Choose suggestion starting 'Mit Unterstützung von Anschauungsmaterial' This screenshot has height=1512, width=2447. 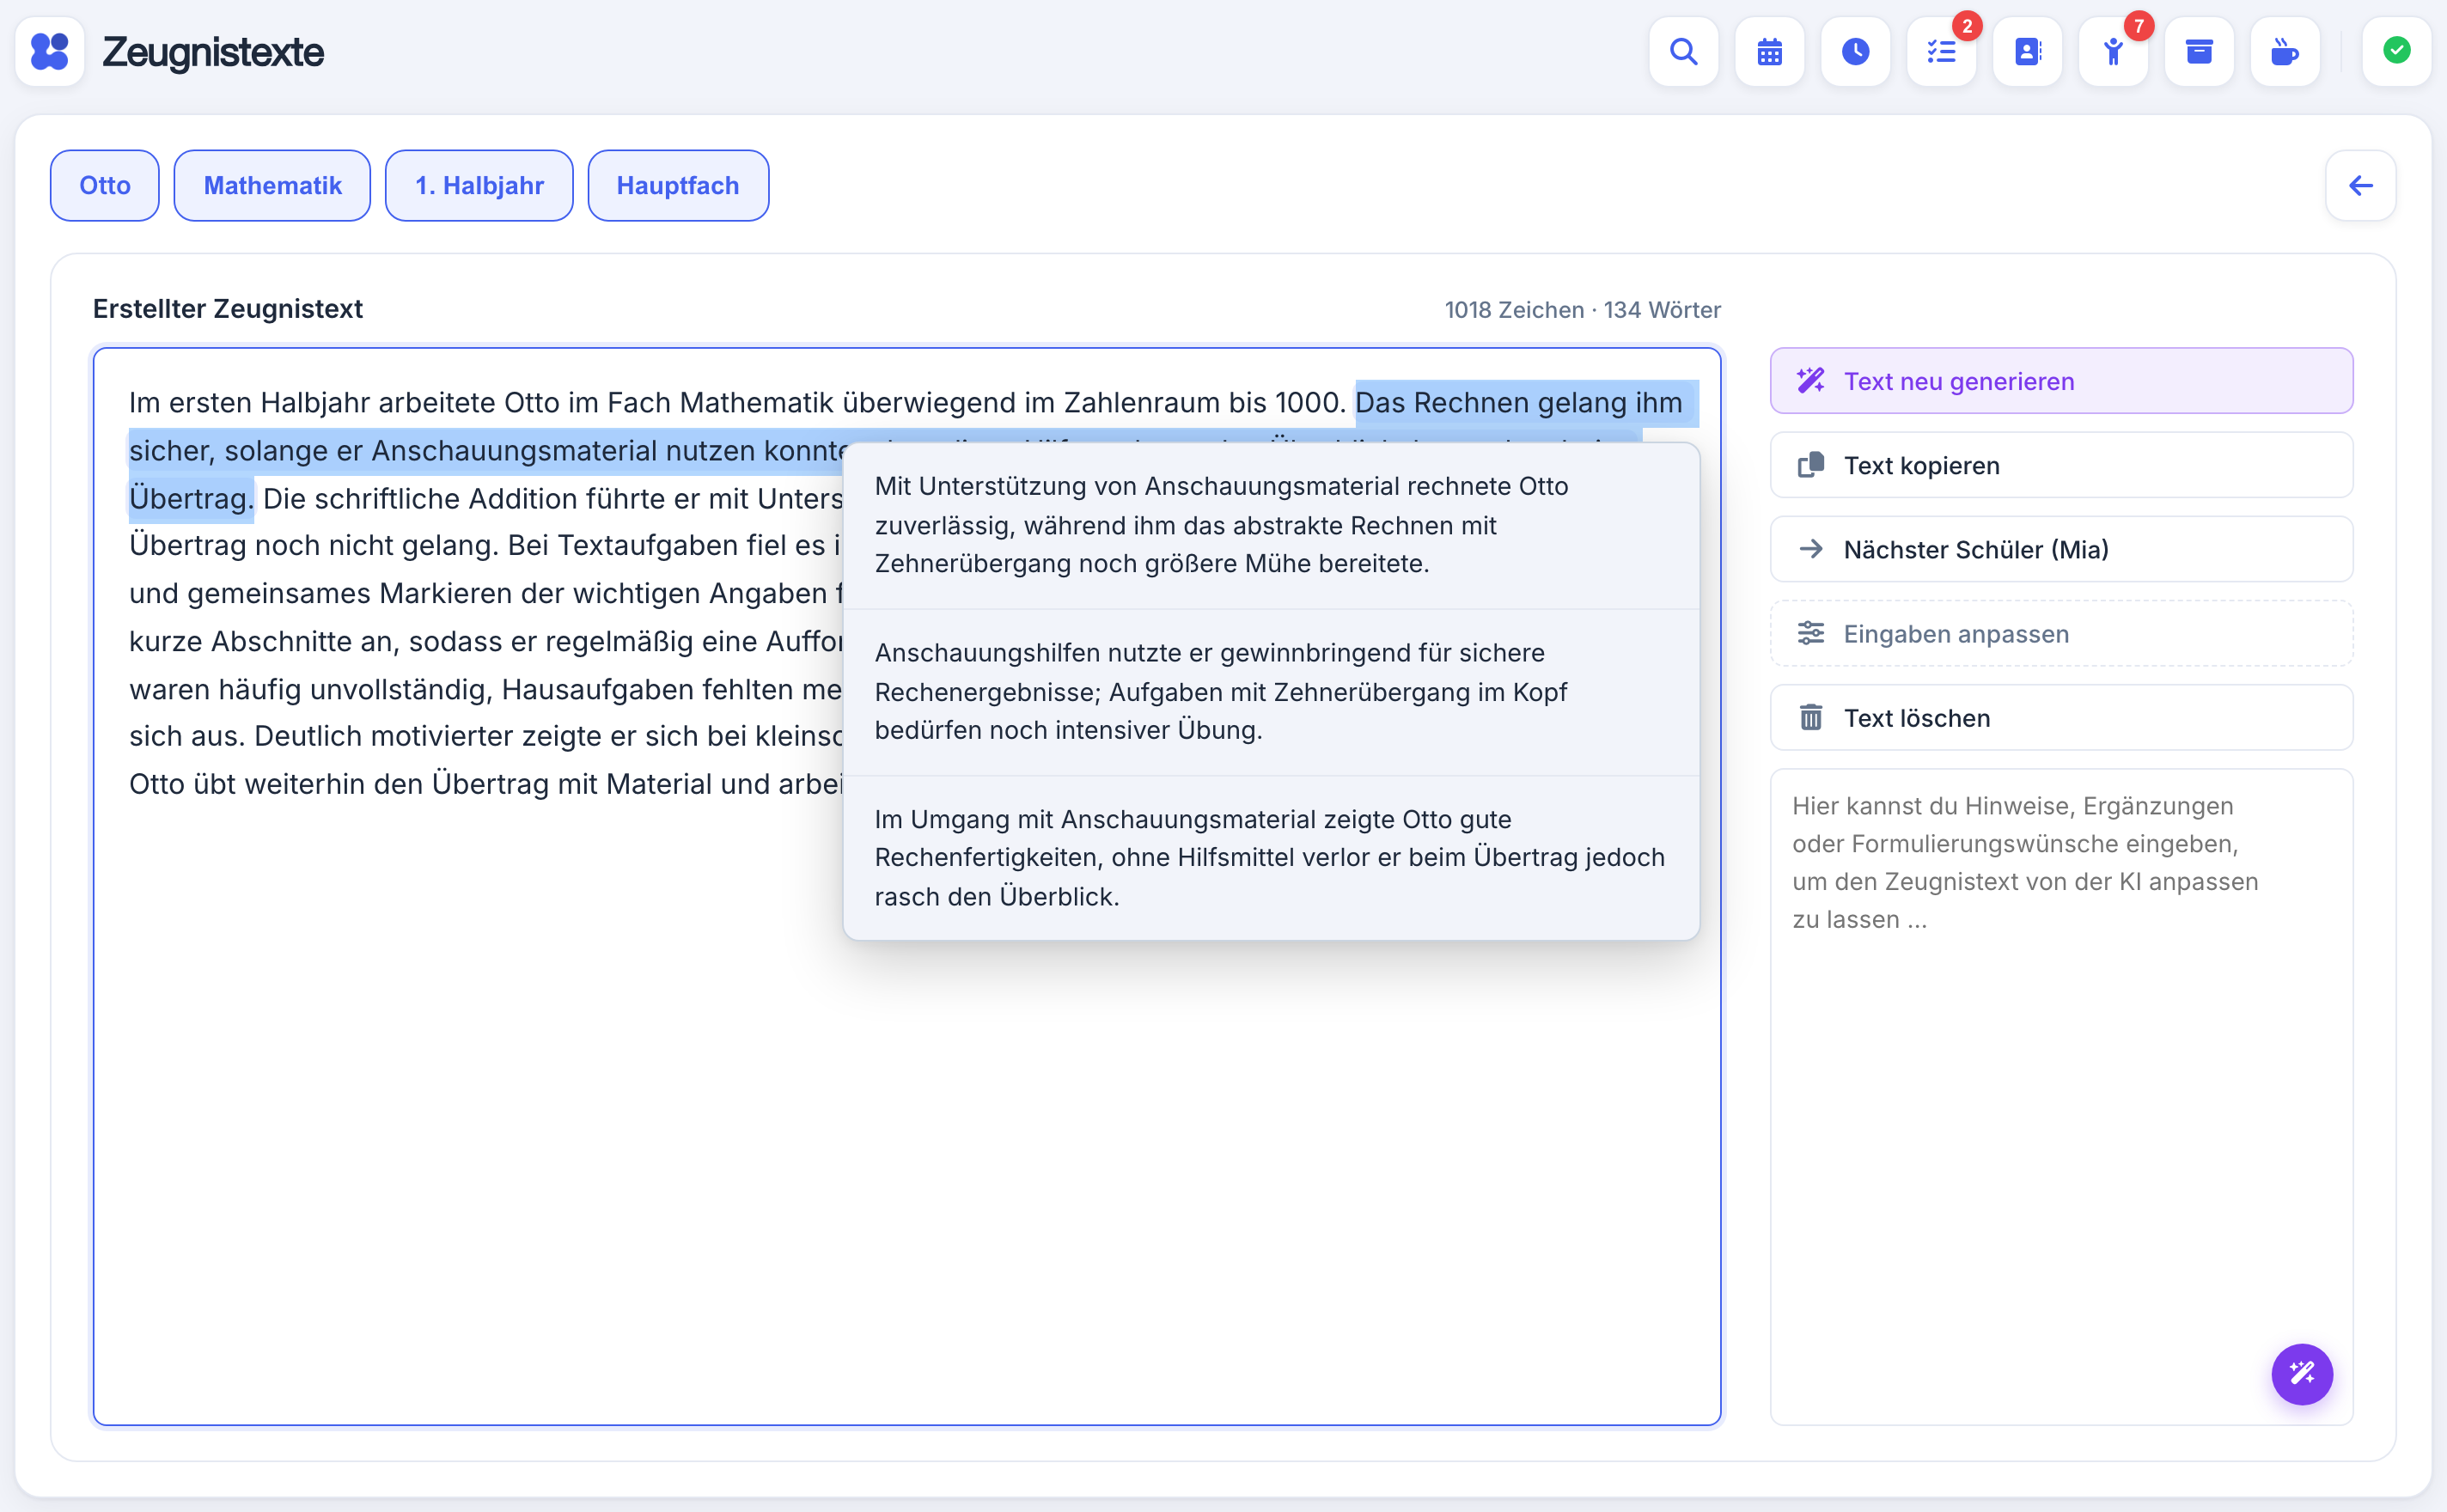point(1271,525)
